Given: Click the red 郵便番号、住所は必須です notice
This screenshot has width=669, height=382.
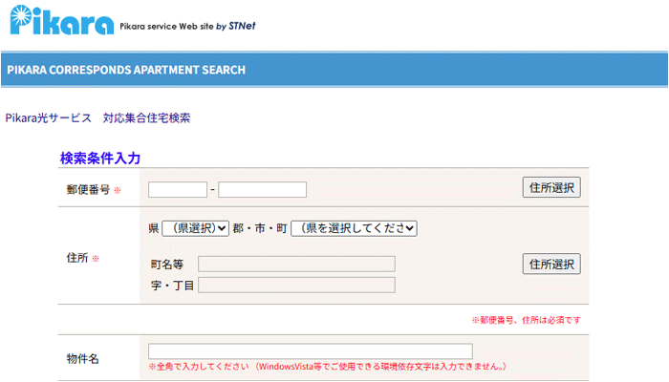Looking at the screenshot, I should (526, 319).
